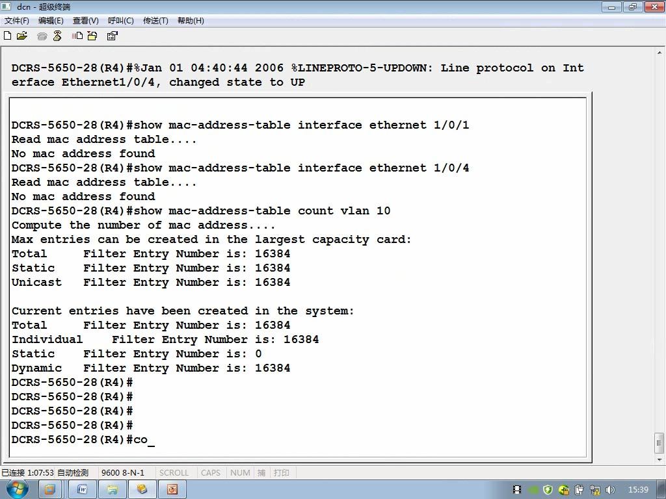This screenshot has height=499, width=666.
Task: Click 'Current entries have been created' line
Action: [x=183, y=311]
